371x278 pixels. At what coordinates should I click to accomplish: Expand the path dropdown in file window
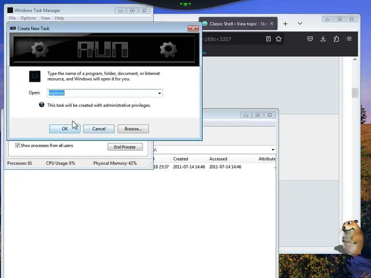pyautogui.click(x=273, y=149)
